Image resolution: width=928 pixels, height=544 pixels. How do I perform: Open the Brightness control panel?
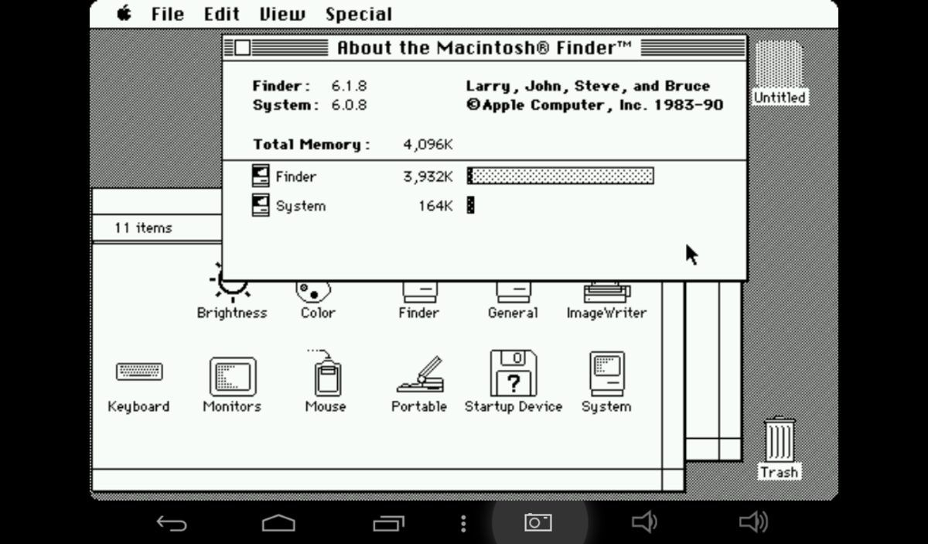[231, 288]
